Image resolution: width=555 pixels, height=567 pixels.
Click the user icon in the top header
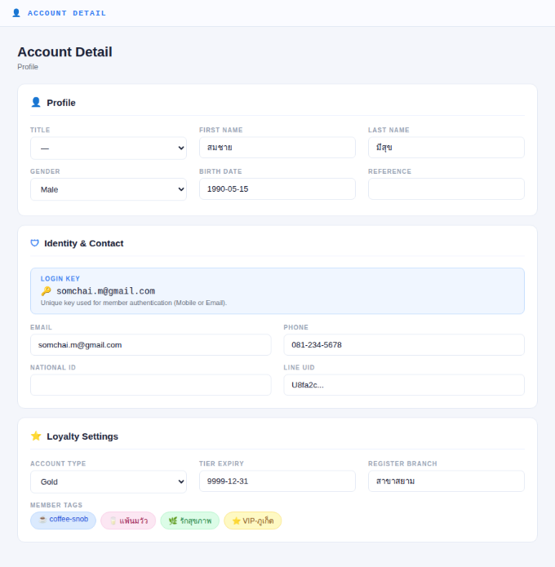coord(16,13)
